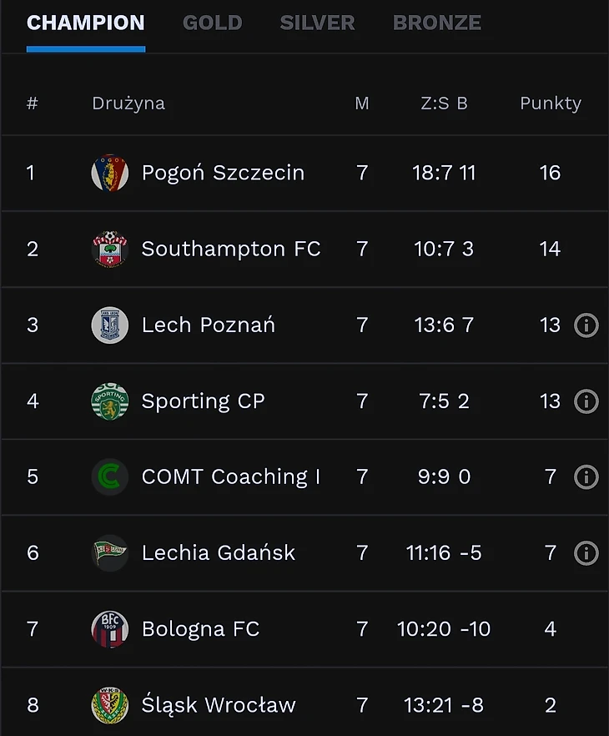Click the Lech Poznań team logo
Viewport: 609px width, 736px height.
[109, 325]
